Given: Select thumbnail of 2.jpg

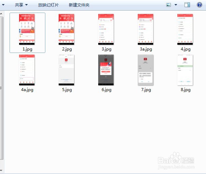Looking at the screenshot, I should 67,29.
